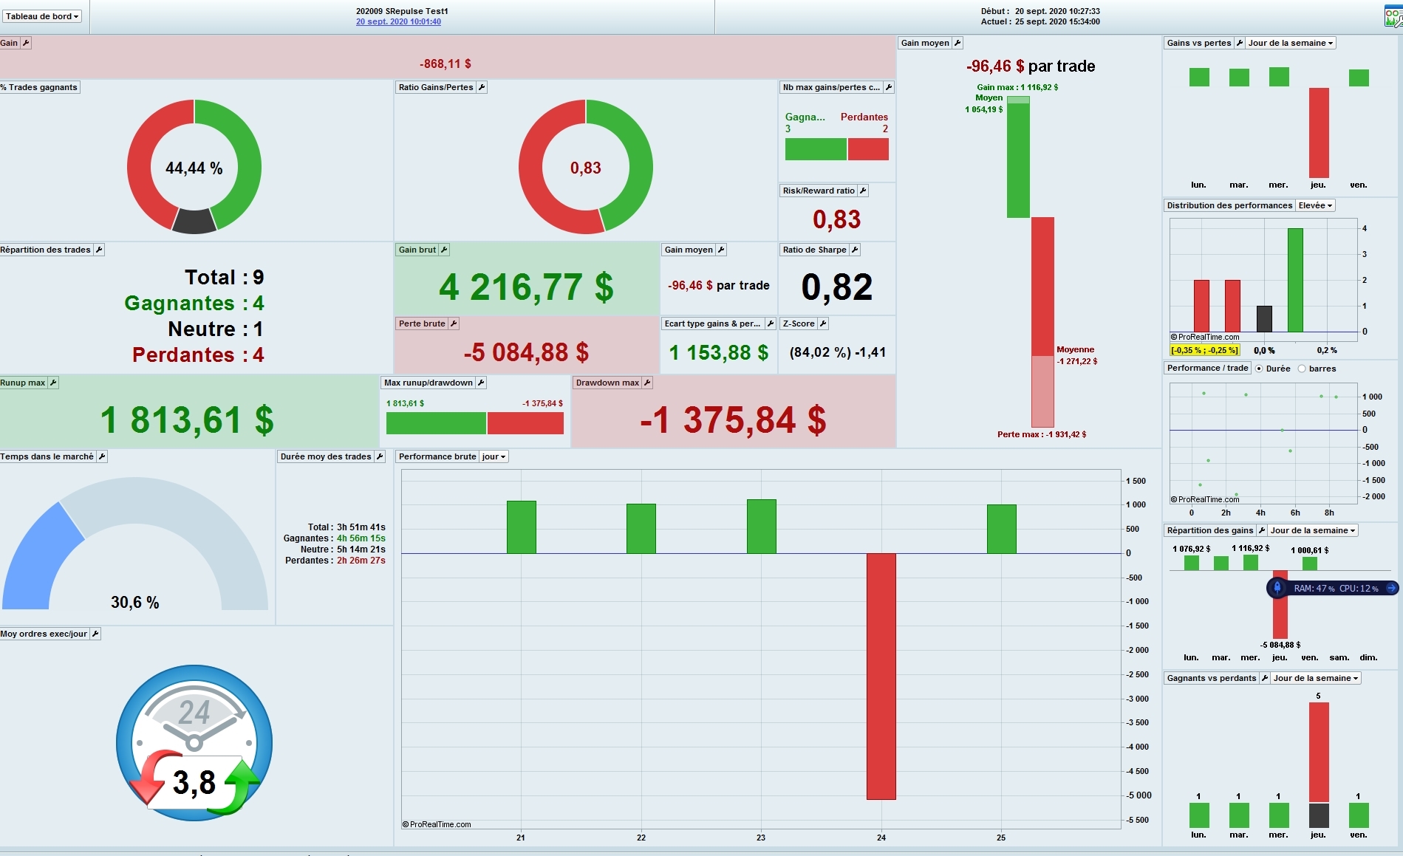This screenshot has height=856, width=1403.
Task: Click the 20 sept. 2020 10:01:40 link
Action: tap(398, 21)
